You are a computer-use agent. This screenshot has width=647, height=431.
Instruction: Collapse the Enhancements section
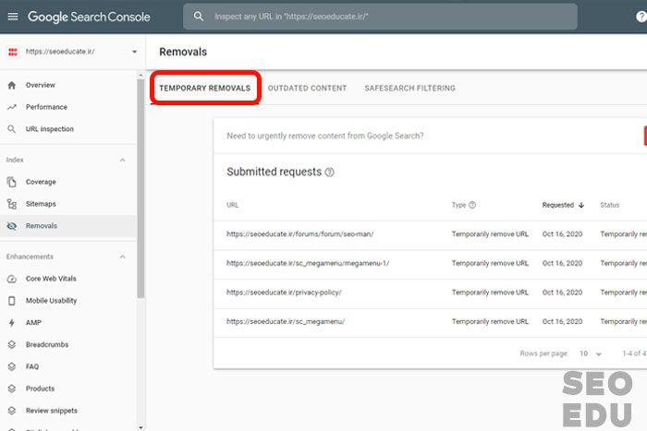tap(122, 257)
